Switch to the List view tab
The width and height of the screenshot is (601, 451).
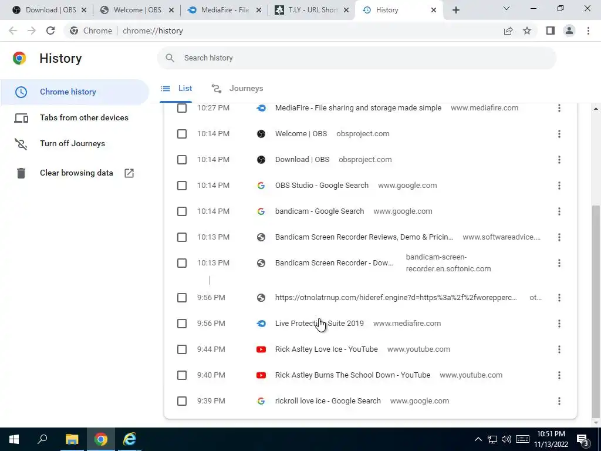pyautogui.click(x=176, y=89)
